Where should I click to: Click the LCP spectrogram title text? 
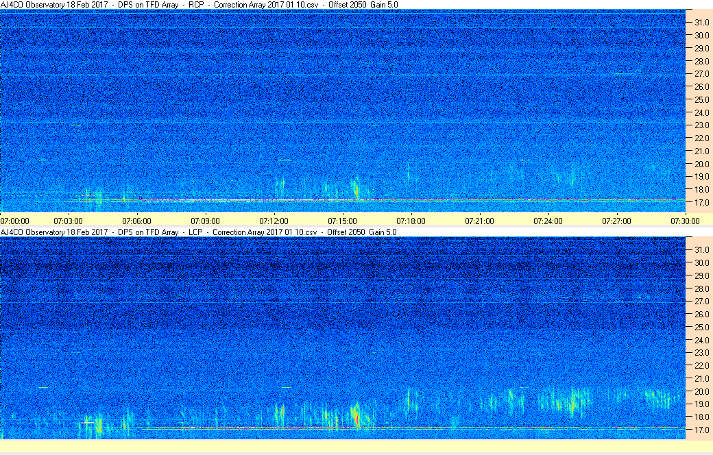(x=199, y=232)
